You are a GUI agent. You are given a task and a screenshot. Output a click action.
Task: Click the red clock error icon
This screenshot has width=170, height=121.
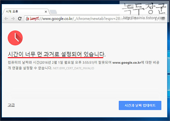click(15, 38)
